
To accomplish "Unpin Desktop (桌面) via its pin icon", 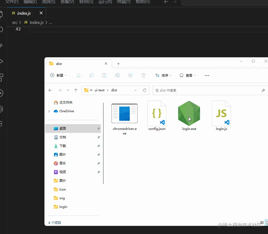I will pyautogui.click(x=99, y=129).
